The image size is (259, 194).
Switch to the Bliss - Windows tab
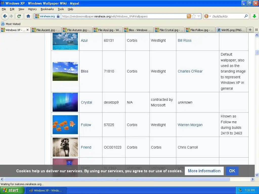click(x=138, y=30)
